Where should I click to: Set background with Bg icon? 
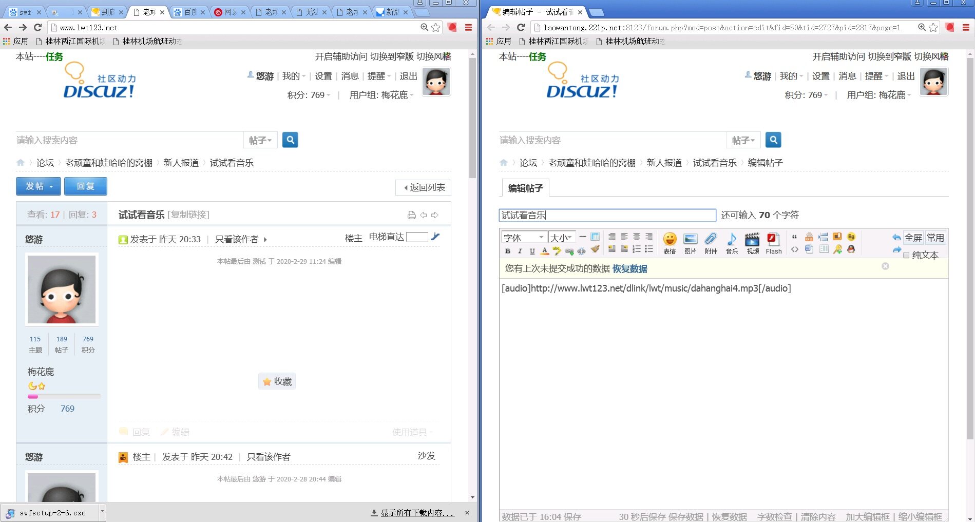pyautogui.click(x=851, y=237)
